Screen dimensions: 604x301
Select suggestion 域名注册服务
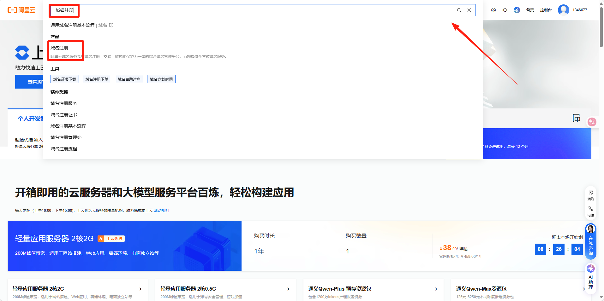(x=64, y=103)
